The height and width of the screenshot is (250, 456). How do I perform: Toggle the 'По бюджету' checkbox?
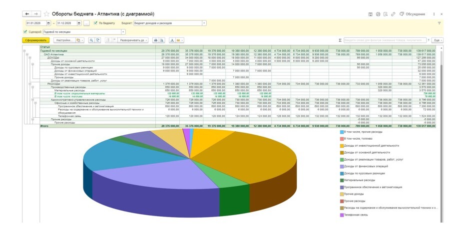pos(95,23)
